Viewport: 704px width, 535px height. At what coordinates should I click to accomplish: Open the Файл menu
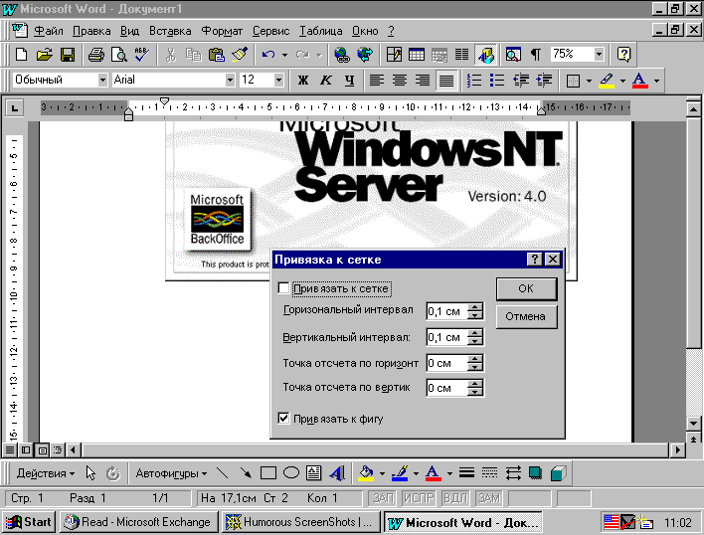[49, 31]
